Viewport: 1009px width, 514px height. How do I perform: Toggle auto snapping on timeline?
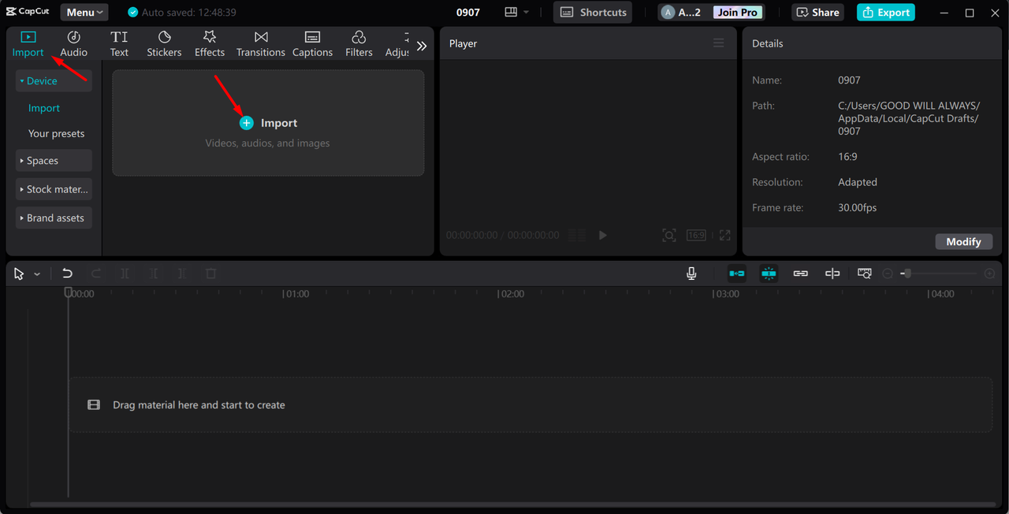click(x=769, y=274)
